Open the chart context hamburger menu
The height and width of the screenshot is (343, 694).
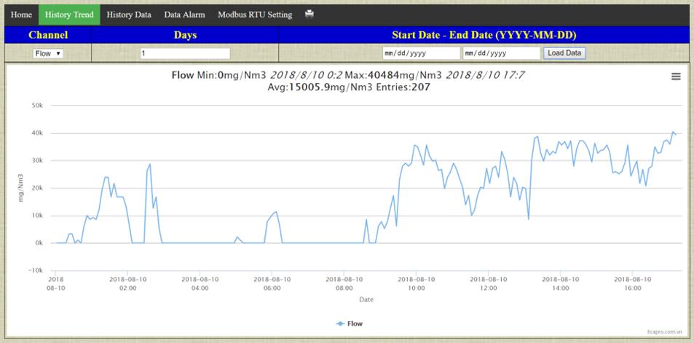tap(676, 76)
